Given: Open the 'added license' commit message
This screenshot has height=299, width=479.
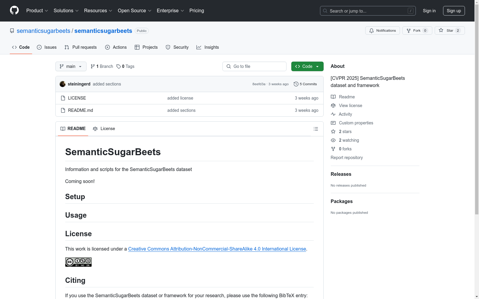Looking at the screenshot, I should point(180,98).
